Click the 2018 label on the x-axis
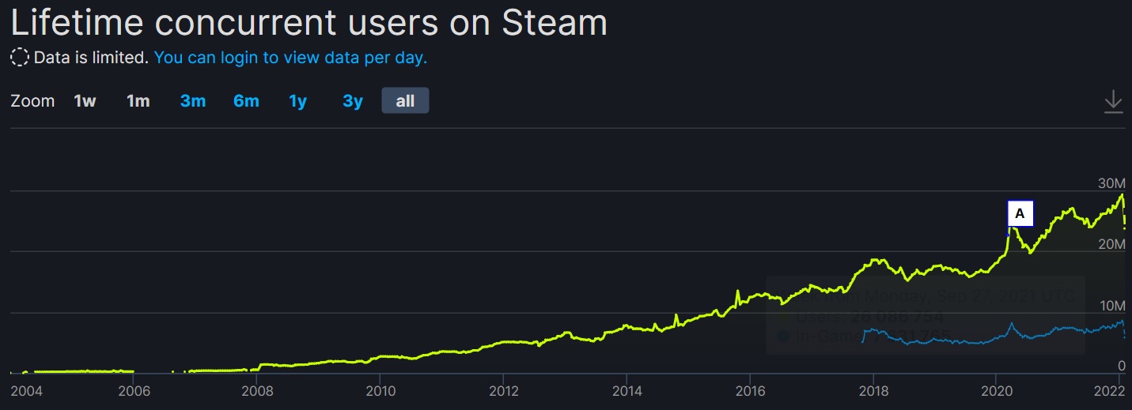The image size is (1132, 410). 873,390
